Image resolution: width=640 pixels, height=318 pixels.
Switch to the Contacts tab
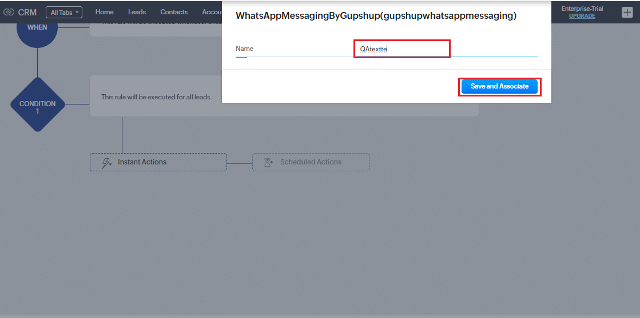pyautogui.click(x=174, y=12)
